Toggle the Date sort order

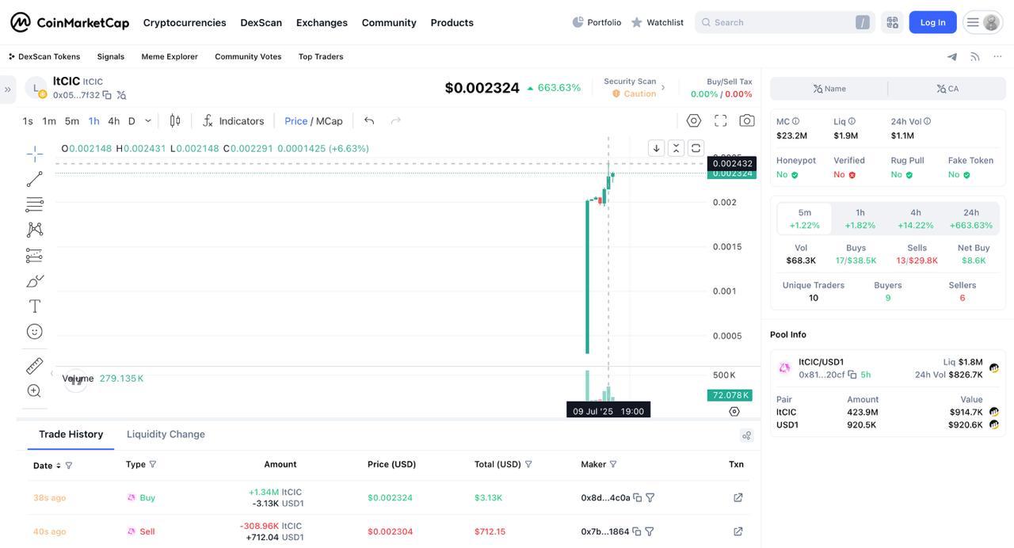click(58, 466)
